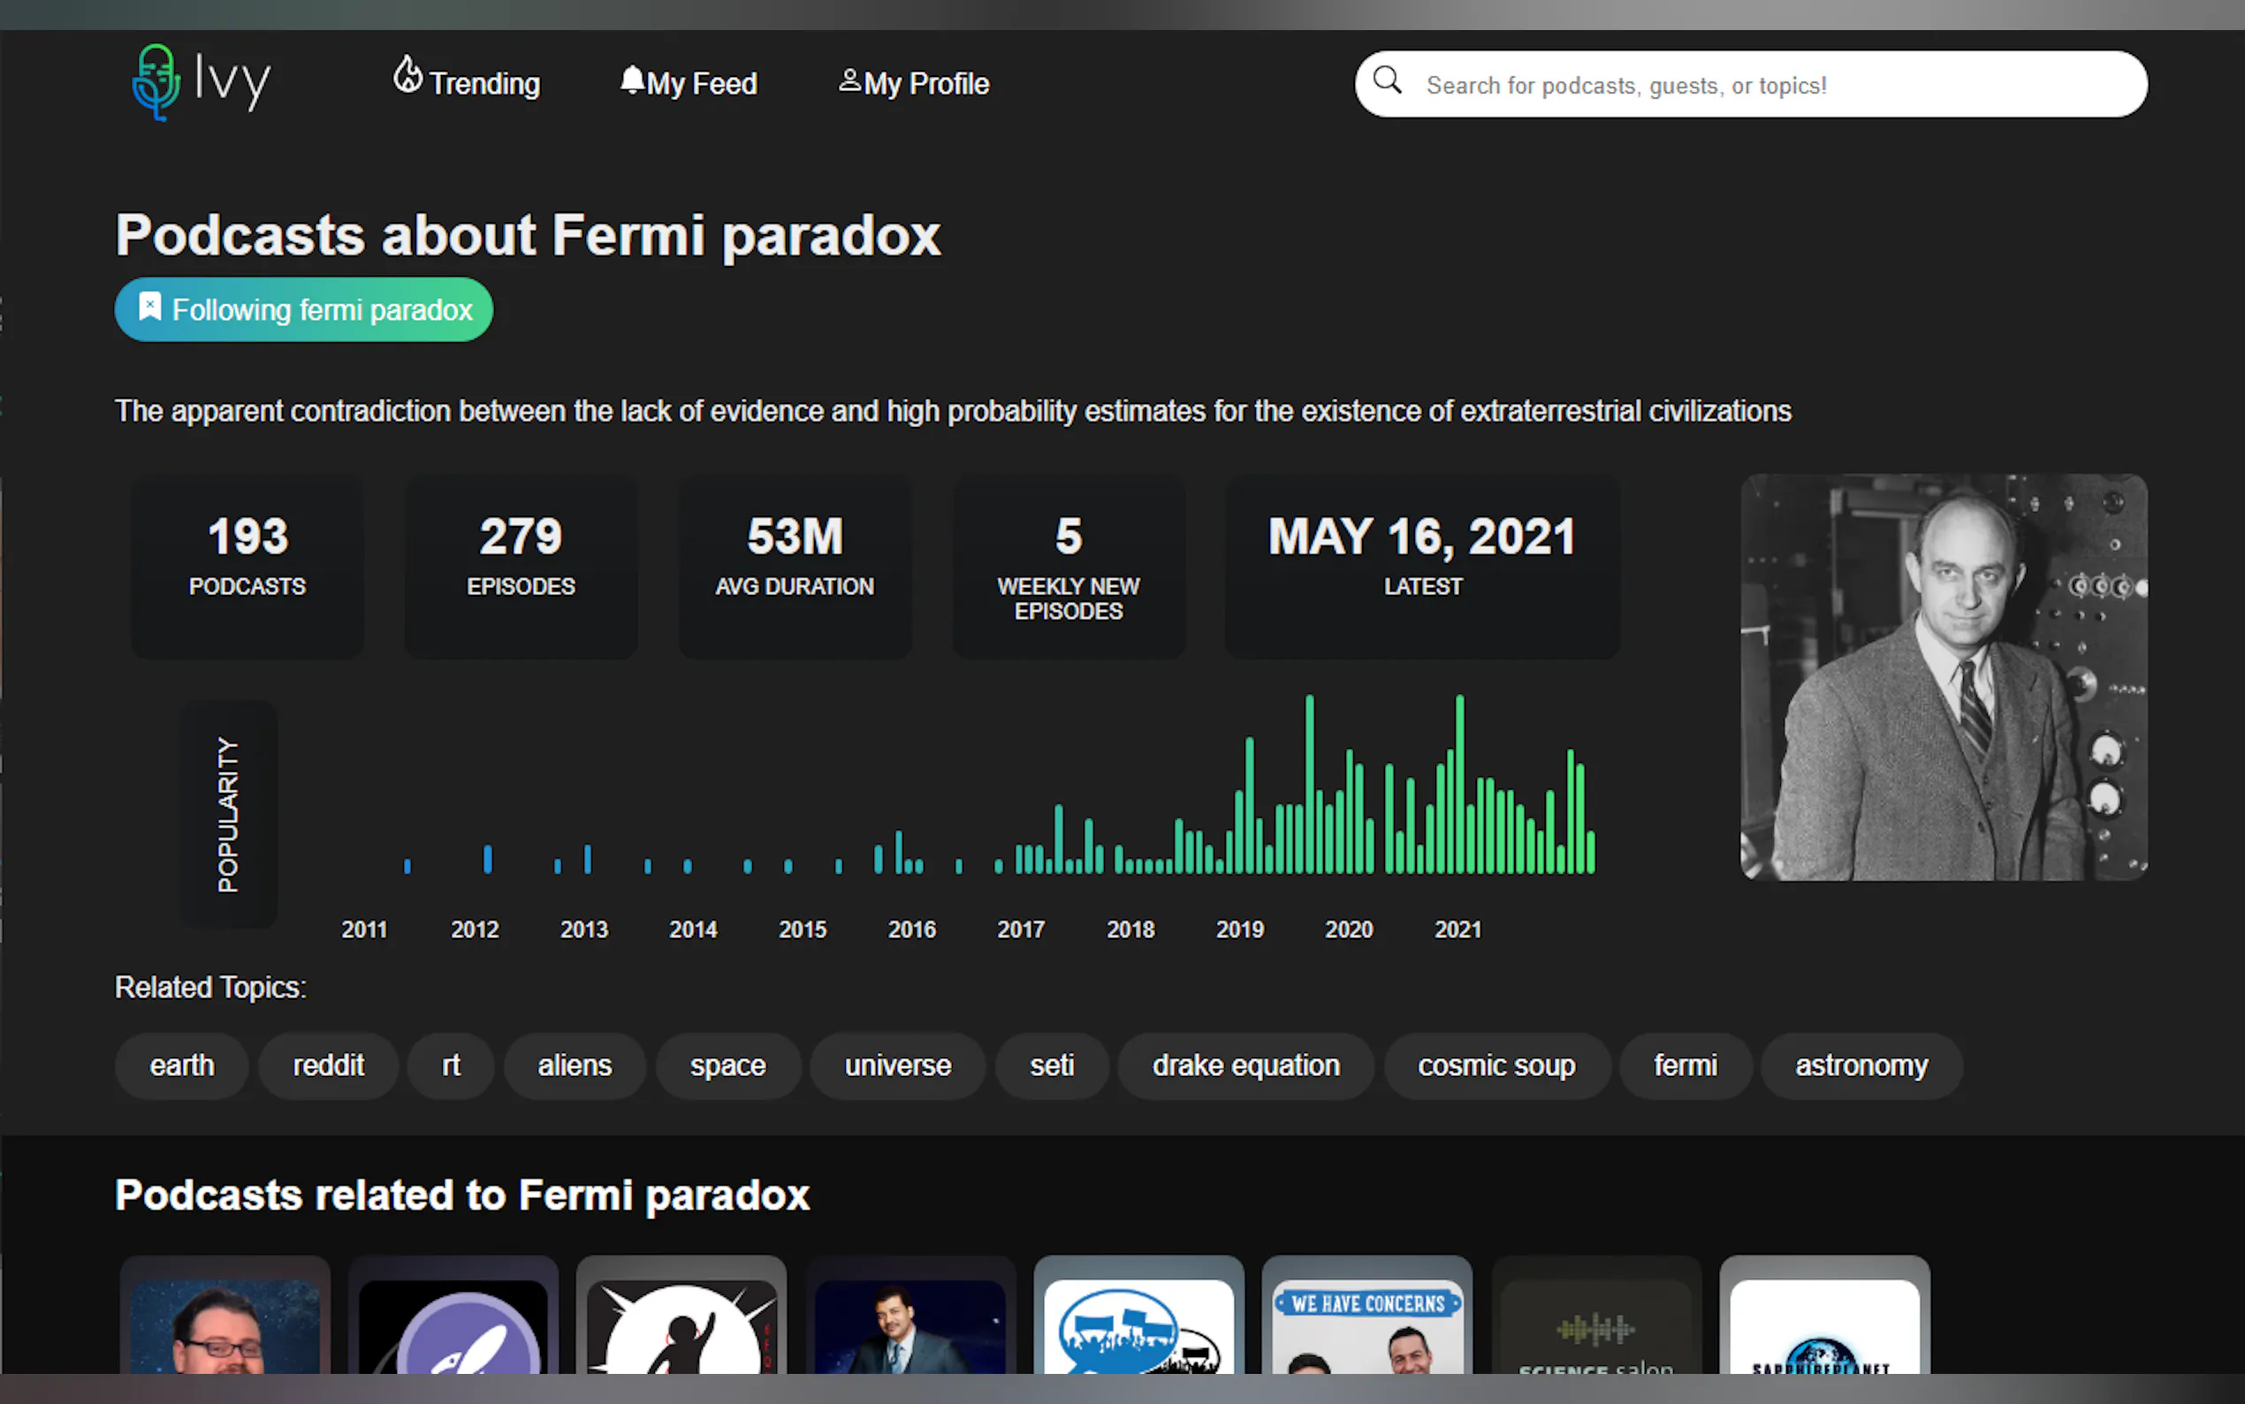This screenshot has height=1404, width=2245.
Task: Click the Enrico Fermi portrait photo
Action: tap(1944, 677)
